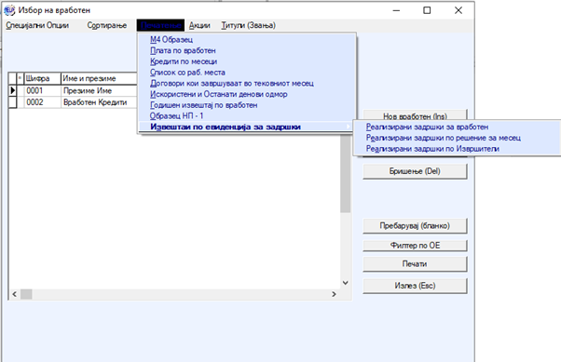Choose Искористени и Останати денови одмор
This screenshot has height=362, width=561.
tap(247, 94)
